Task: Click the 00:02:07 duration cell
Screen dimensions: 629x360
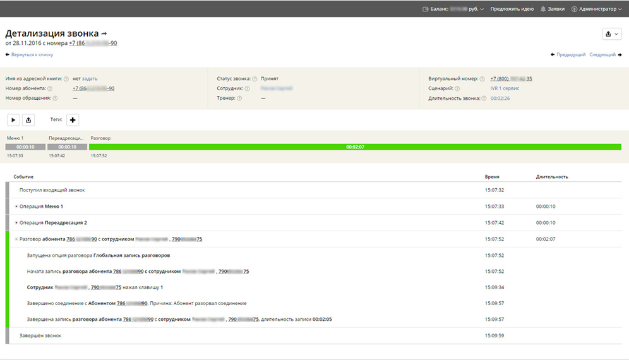Action: click(x=546, y=239)
